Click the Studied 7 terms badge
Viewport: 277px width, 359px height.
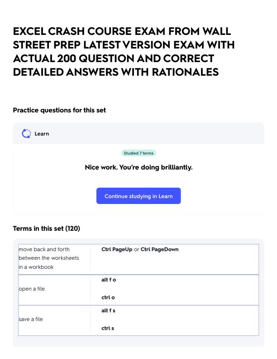(138, 153)
